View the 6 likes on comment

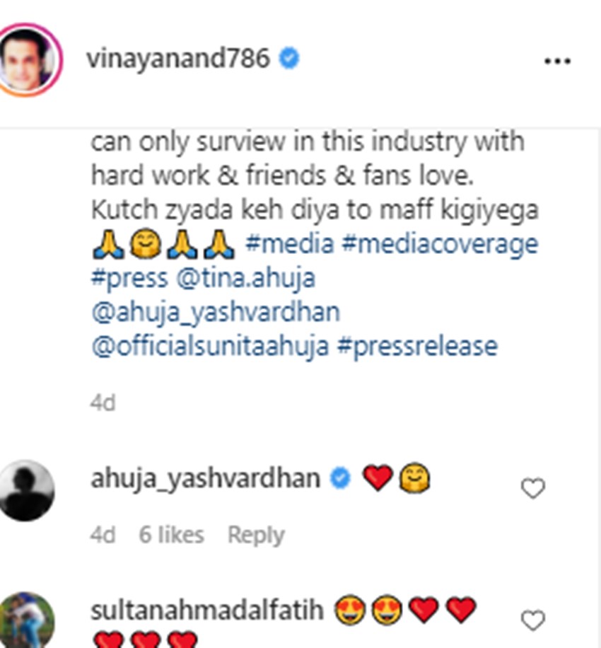171,535
